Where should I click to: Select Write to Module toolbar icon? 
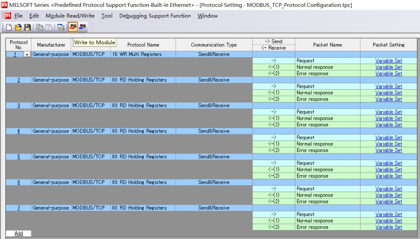point(73,27)
